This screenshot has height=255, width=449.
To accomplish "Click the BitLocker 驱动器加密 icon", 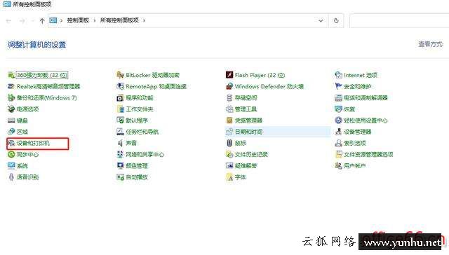I will click(x=120, y=75).
